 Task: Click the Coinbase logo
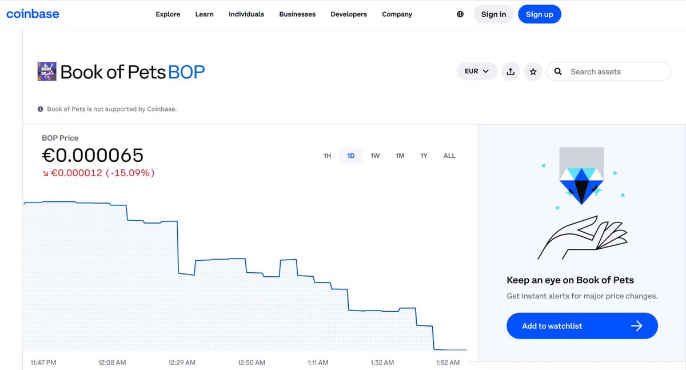pyautogui.click(x=33, y=14)
